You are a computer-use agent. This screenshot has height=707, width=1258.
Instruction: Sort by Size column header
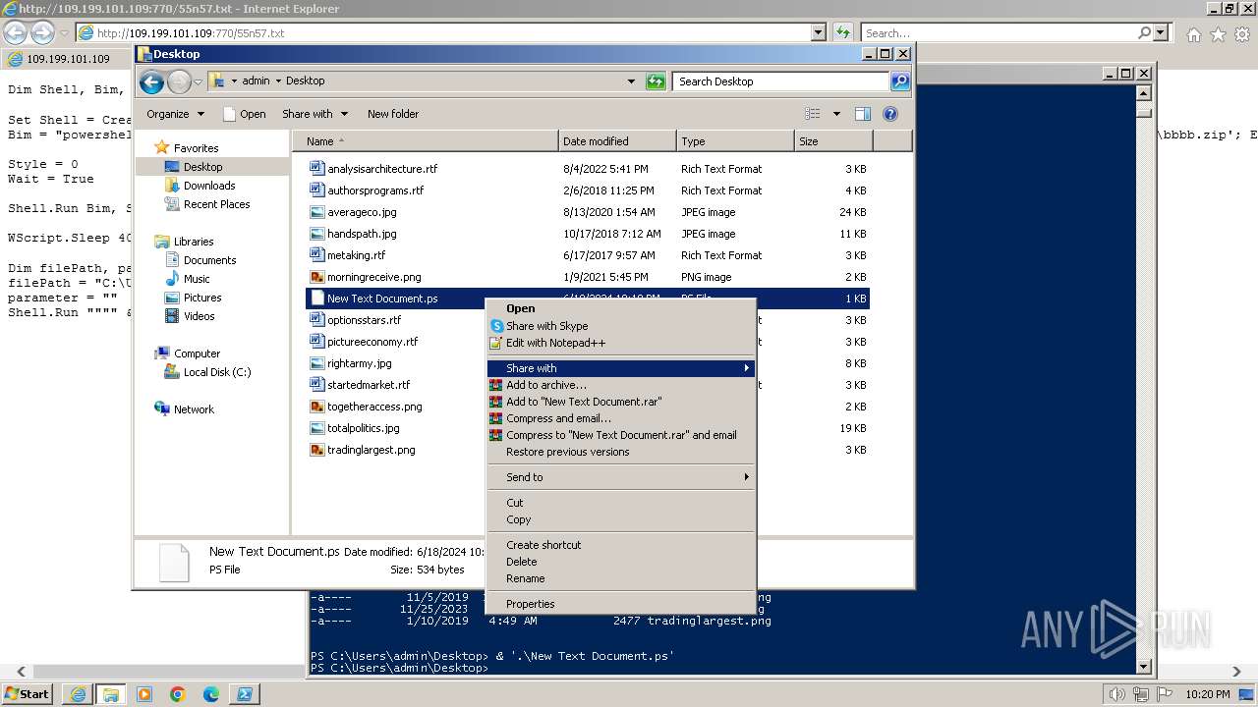(x=833, y=141)
